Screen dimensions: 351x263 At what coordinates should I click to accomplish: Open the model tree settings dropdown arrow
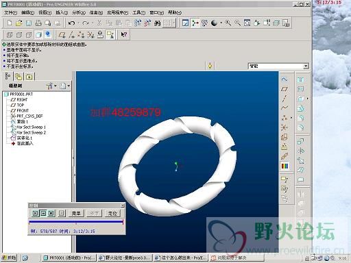point(56,86)
